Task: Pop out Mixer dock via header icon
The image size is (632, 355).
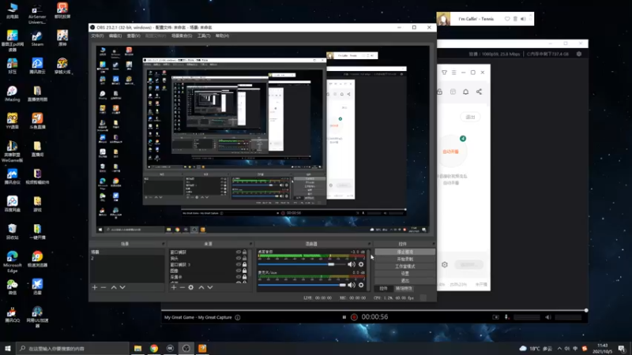Action: [369, 244]
